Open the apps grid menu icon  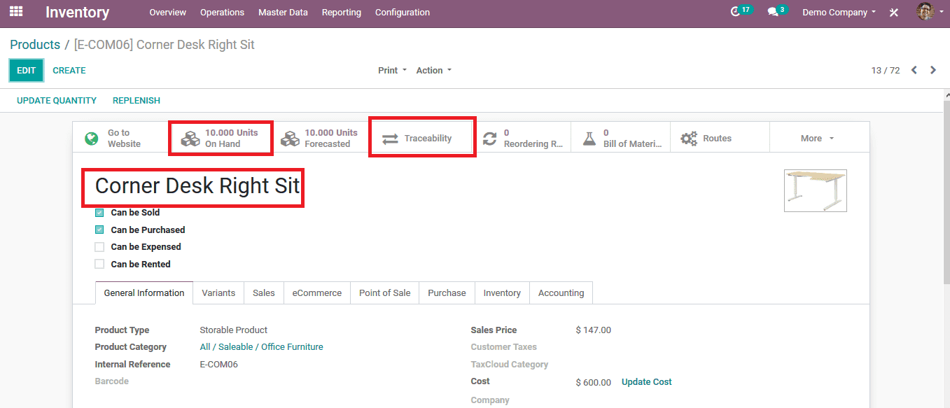(x=16, y=12)
